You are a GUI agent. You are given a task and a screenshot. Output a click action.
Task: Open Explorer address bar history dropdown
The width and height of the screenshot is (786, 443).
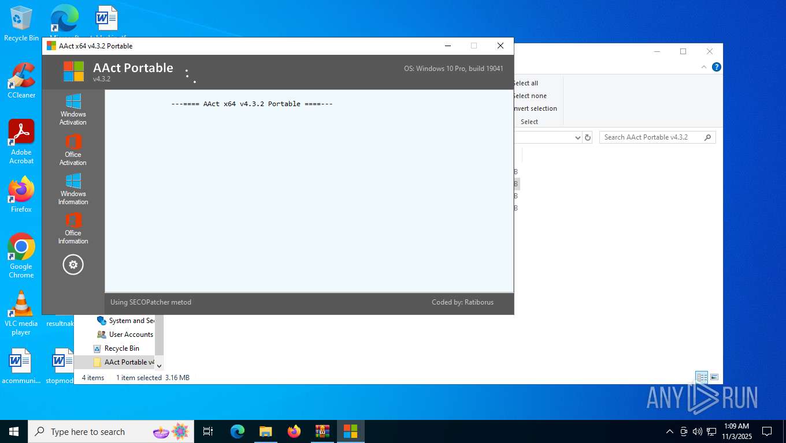pyautogui.click(x=577, y=137)
